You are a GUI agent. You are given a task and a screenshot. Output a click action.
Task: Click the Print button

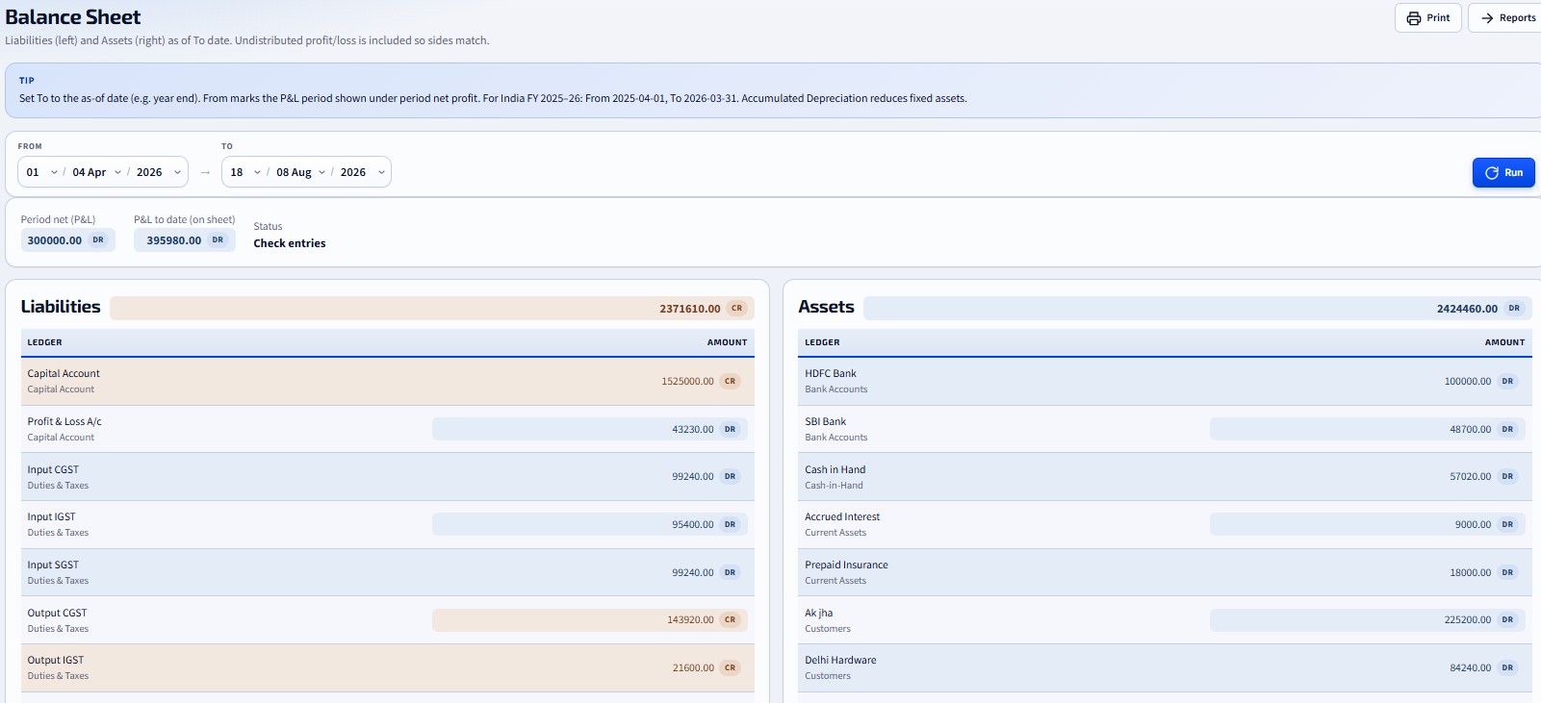[x=1428, y=18]
